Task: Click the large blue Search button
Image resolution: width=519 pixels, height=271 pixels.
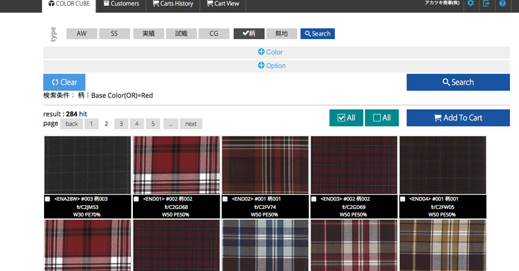Action: pos(458,82)
